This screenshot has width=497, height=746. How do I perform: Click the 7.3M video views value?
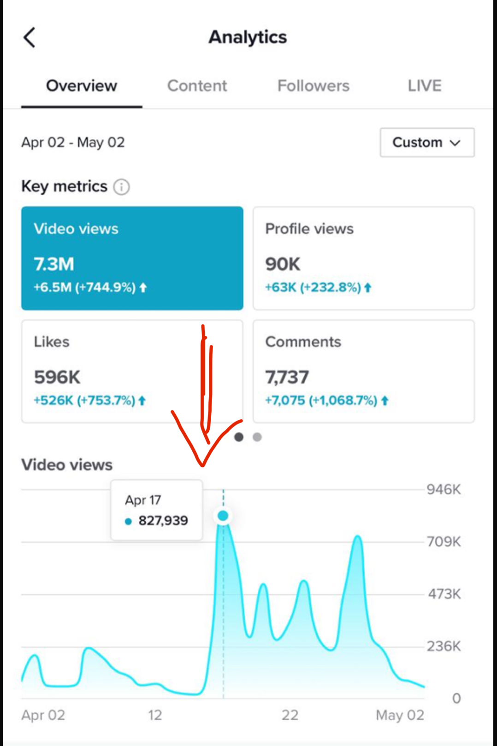tap(54, 264)
